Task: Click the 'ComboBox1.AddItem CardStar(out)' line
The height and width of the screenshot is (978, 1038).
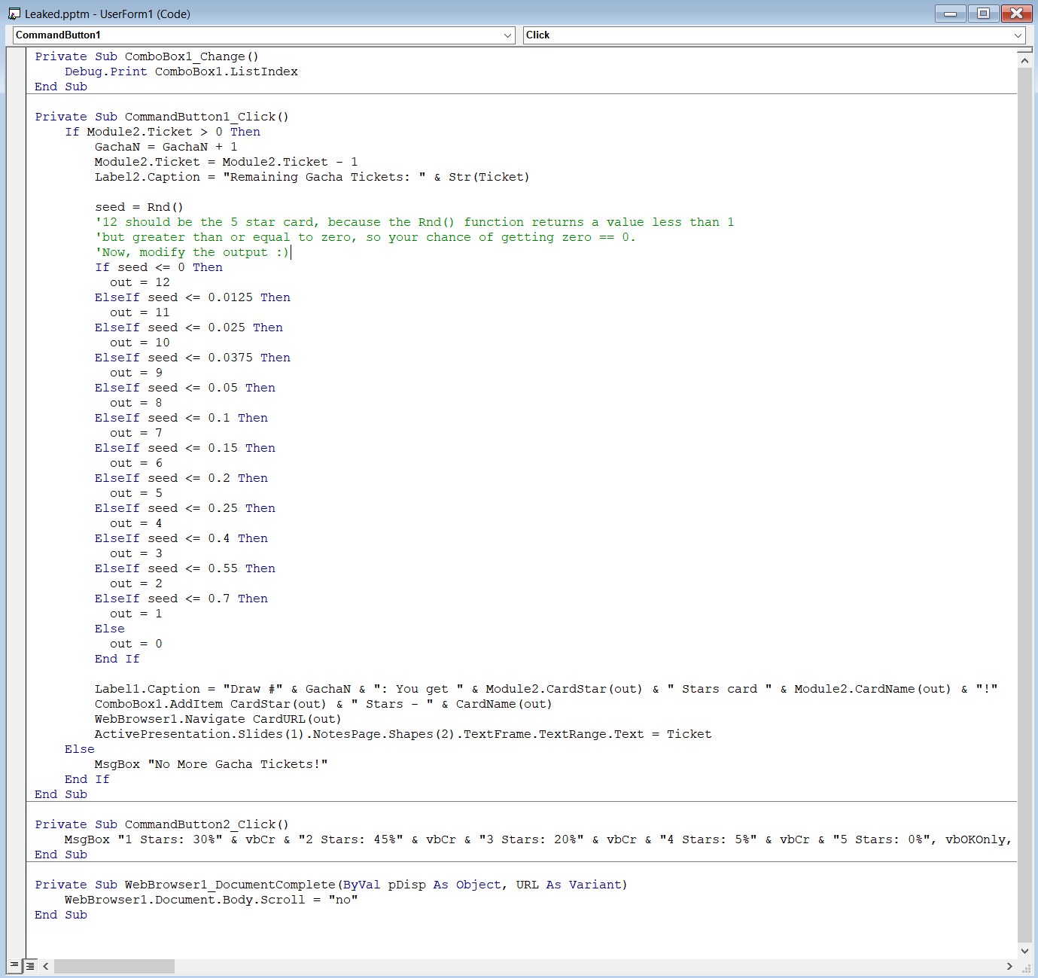Action: point(324,704)
